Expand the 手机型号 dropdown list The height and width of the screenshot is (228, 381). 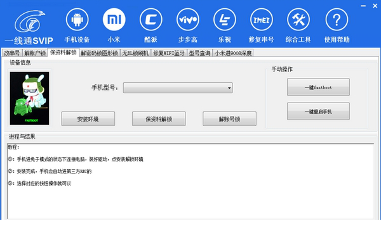pos(178,87)
